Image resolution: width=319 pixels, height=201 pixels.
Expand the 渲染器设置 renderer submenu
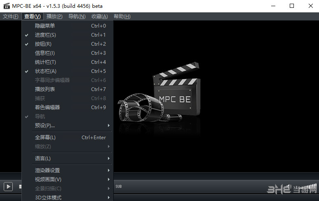68,170
